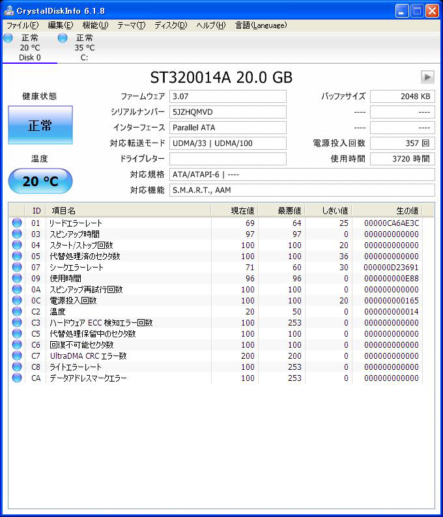The width and height of the screenshot is (443, 517).
Task: Click the 最悪値 column header
Action: [x=281, y=211]
